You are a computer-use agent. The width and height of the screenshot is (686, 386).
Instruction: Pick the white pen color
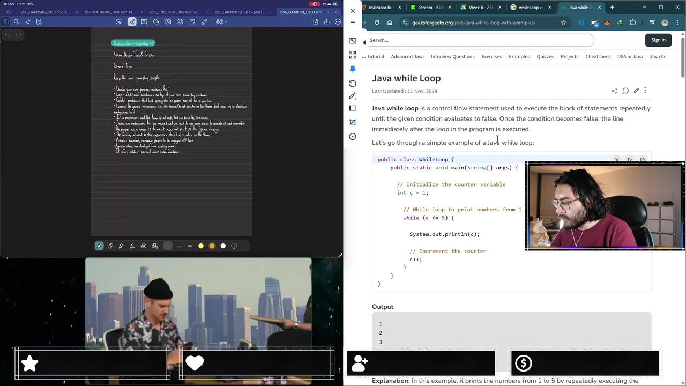point(223,246)
